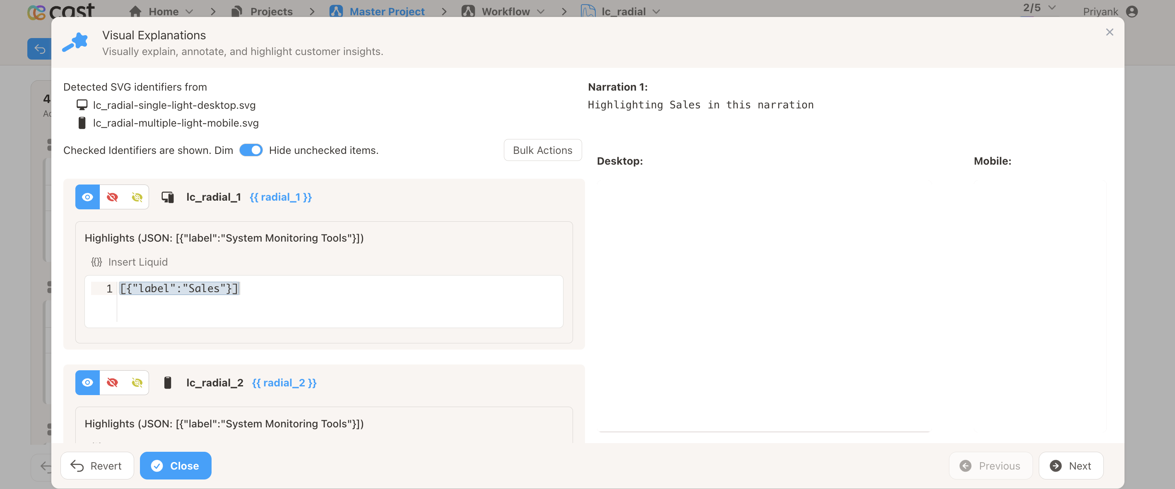The width and height of the screenshot is (1175, 489).
Task: Click the red hide icon for lc_radial_2
Action: pyautogui.click(x=112, y=382)
